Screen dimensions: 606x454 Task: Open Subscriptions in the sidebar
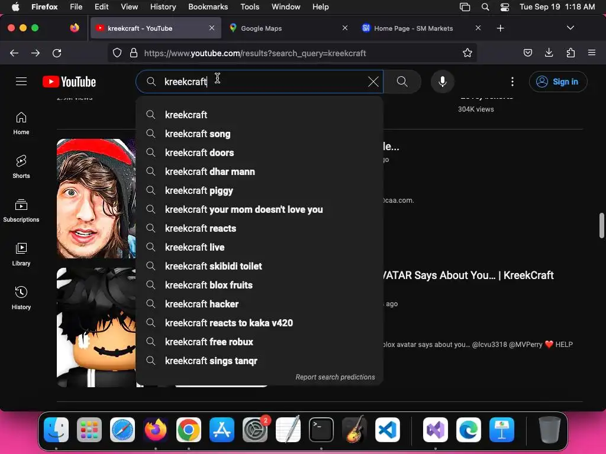(21, 211)
